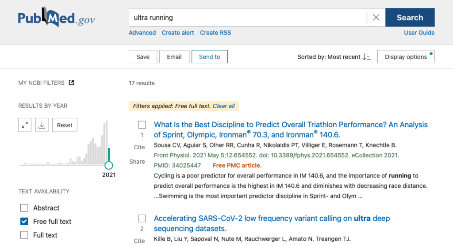
Task: Uncheck the Free full text filter
Action: [x=24, y=221]
